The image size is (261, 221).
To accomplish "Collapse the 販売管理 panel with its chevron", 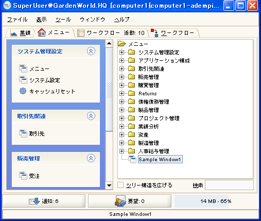I will [91, 158].
